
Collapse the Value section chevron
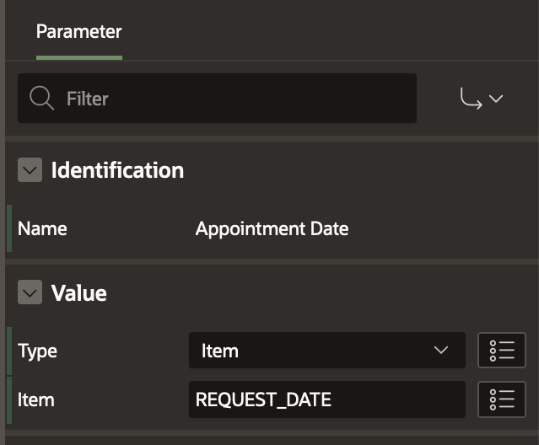point(30,293)
